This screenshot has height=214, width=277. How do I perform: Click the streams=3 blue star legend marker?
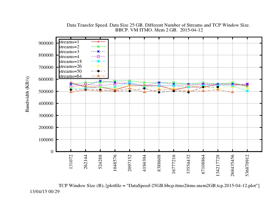tap(98, 51)
